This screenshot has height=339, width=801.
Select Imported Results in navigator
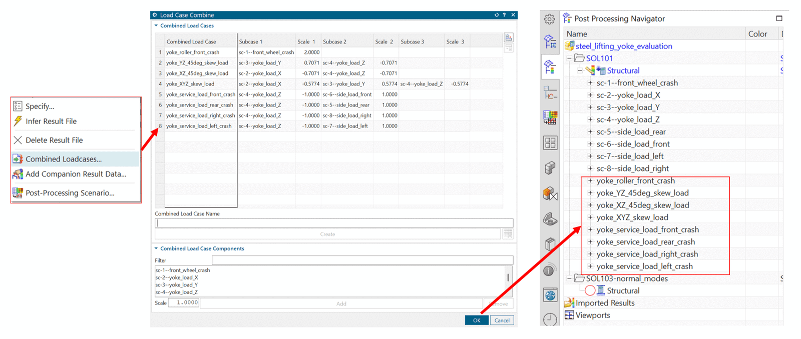[605, 303]
